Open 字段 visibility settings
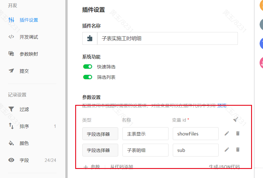 pyautogui.click(x=24, y=160)
